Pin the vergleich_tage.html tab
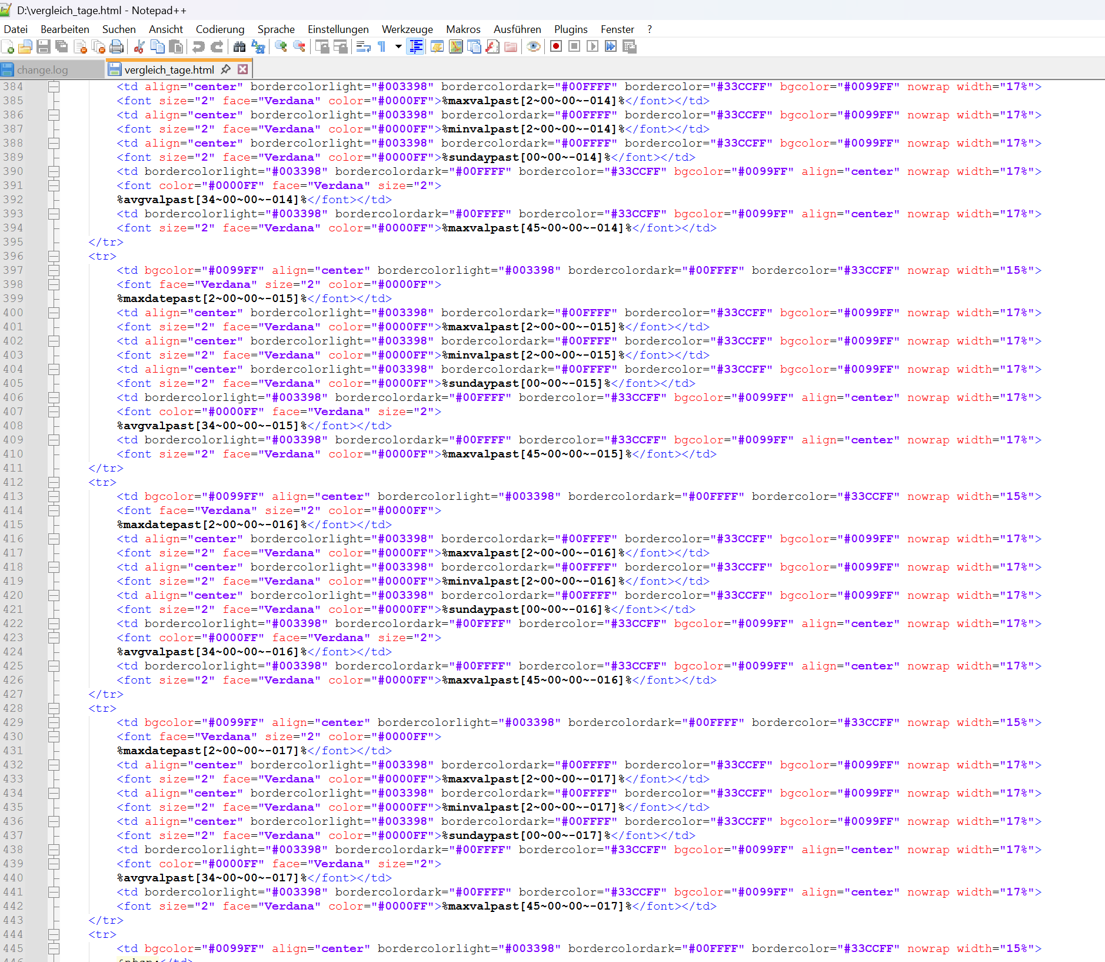The height and width of the screenshot is (962, 1105). [x=225, y=69]
